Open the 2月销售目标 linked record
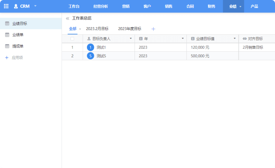Viewport: 275px width, 168px height. (253, 48)
